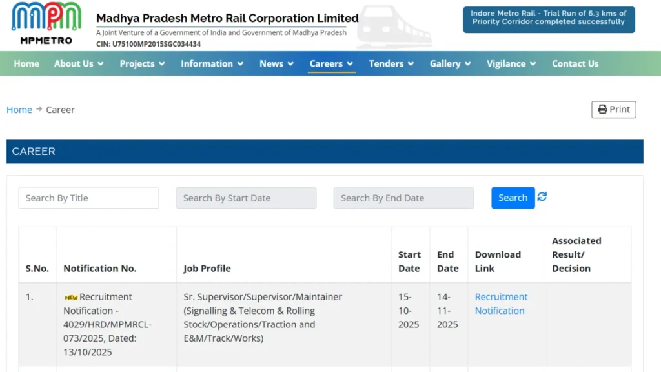Click the Print button
The height and width of the screenshot is (372, 661).
(614, 110)
